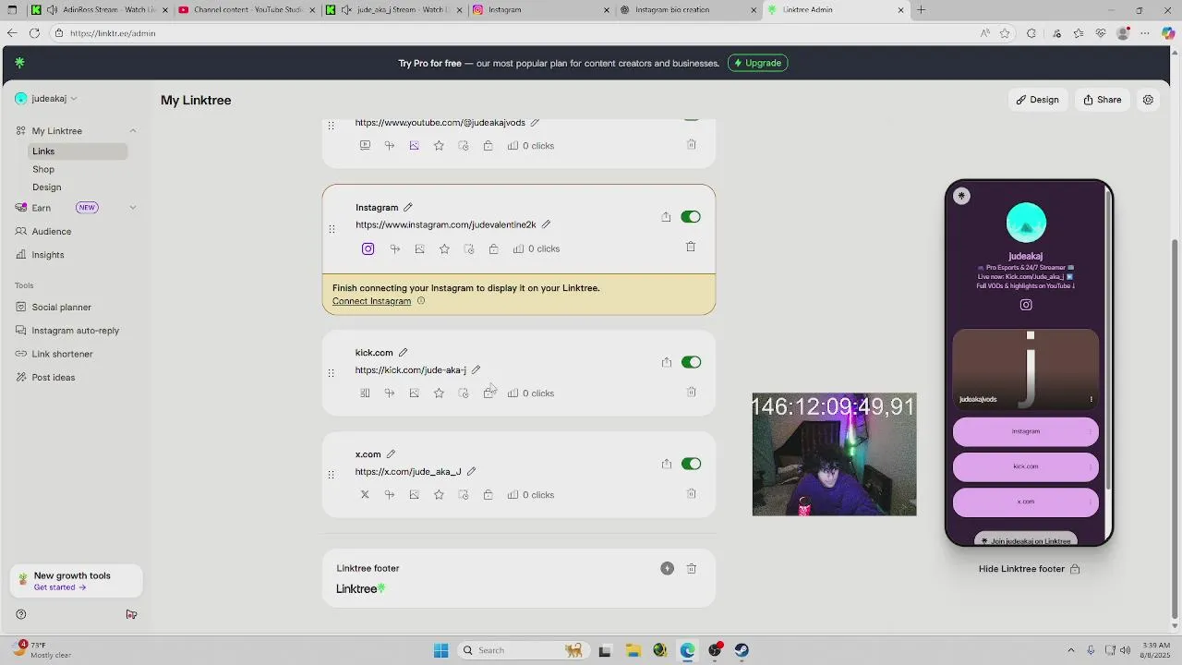Screen dimensions: 1182x665
Task: Delete the x.com link
Action: 691,493
